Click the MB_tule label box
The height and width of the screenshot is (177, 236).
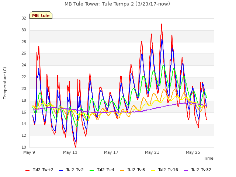click(x=41, y=15)
